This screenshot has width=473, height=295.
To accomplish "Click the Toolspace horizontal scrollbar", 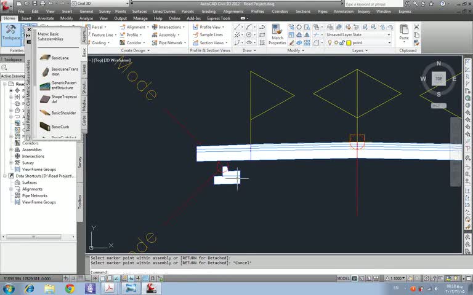I will click(x=38, y=237).
